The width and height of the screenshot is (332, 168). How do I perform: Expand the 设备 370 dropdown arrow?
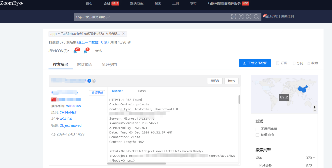314,158
